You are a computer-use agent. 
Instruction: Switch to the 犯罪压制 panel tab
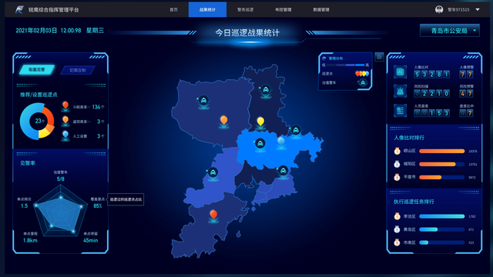78,70
